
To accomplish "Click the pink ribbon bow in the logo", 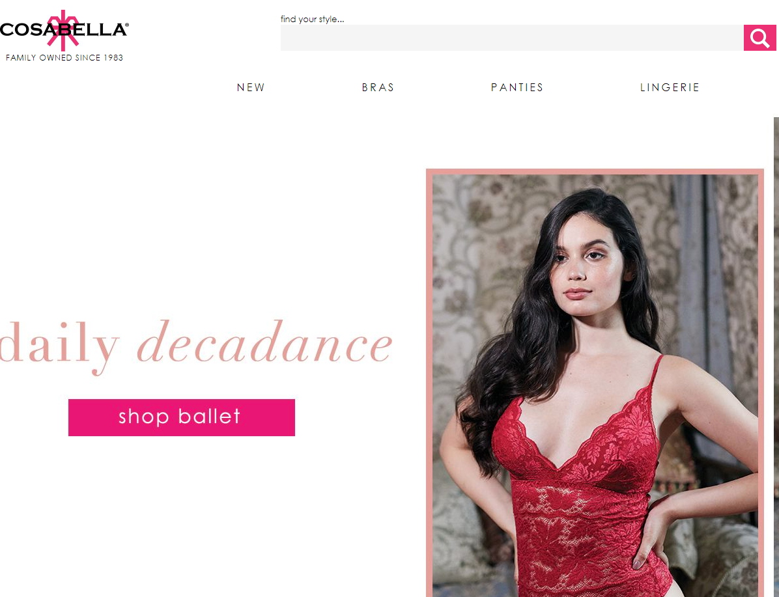I will pyautogui.click(x=63, y=30).
